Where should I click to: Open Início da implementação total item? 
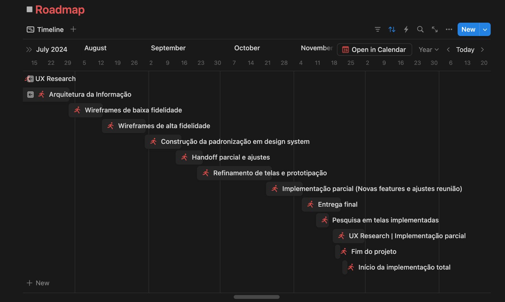point(404,267)
